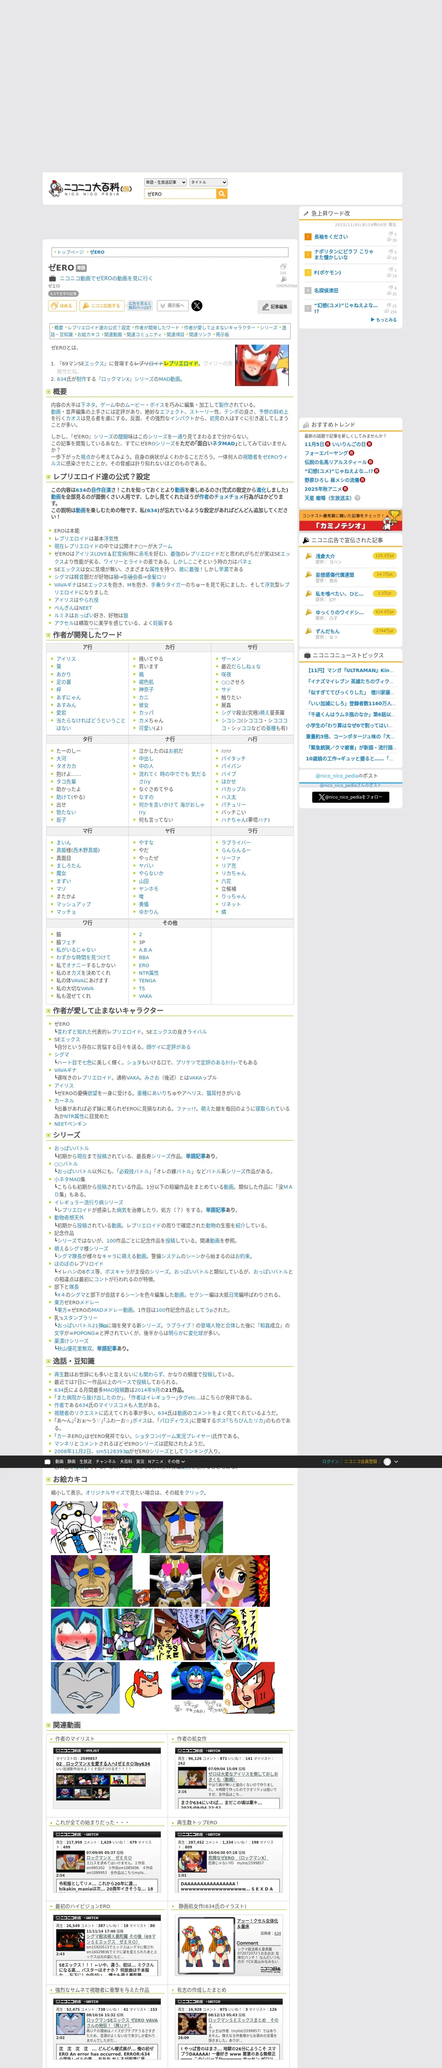Click the megaphone icon beside 妄想感傷代償連盟
The height and width of the screenshot is (2068, 442).
[x=308, y=575]
